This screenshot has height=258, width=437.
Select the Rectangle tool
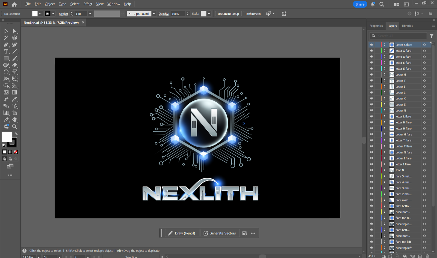[x=6, y=58]
